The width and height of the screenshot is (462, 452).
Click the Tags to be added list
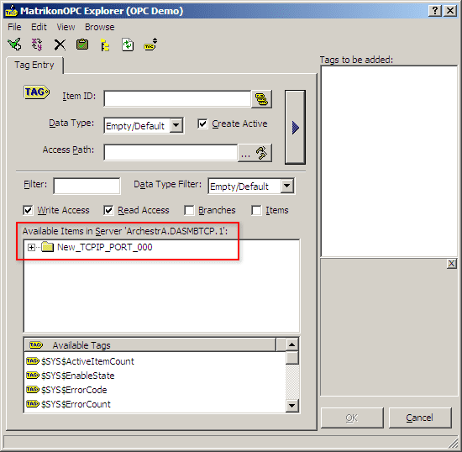389,161
